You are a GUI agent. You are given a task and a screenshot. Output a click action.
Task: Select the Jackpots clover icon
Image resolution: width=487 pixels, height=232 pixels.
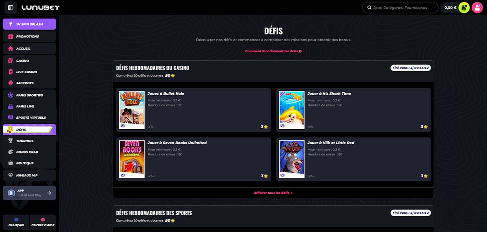[11, 83]
